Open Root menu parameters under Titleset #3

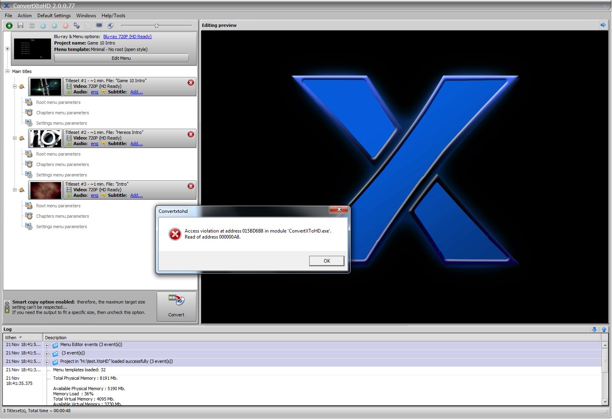tap(58, 206)
